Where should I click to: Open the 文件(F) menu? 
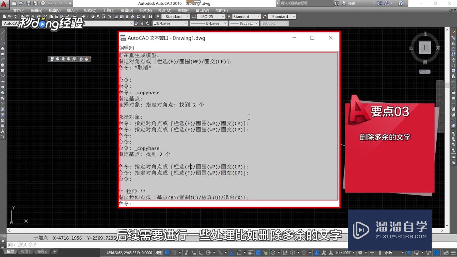coord(19,10)
